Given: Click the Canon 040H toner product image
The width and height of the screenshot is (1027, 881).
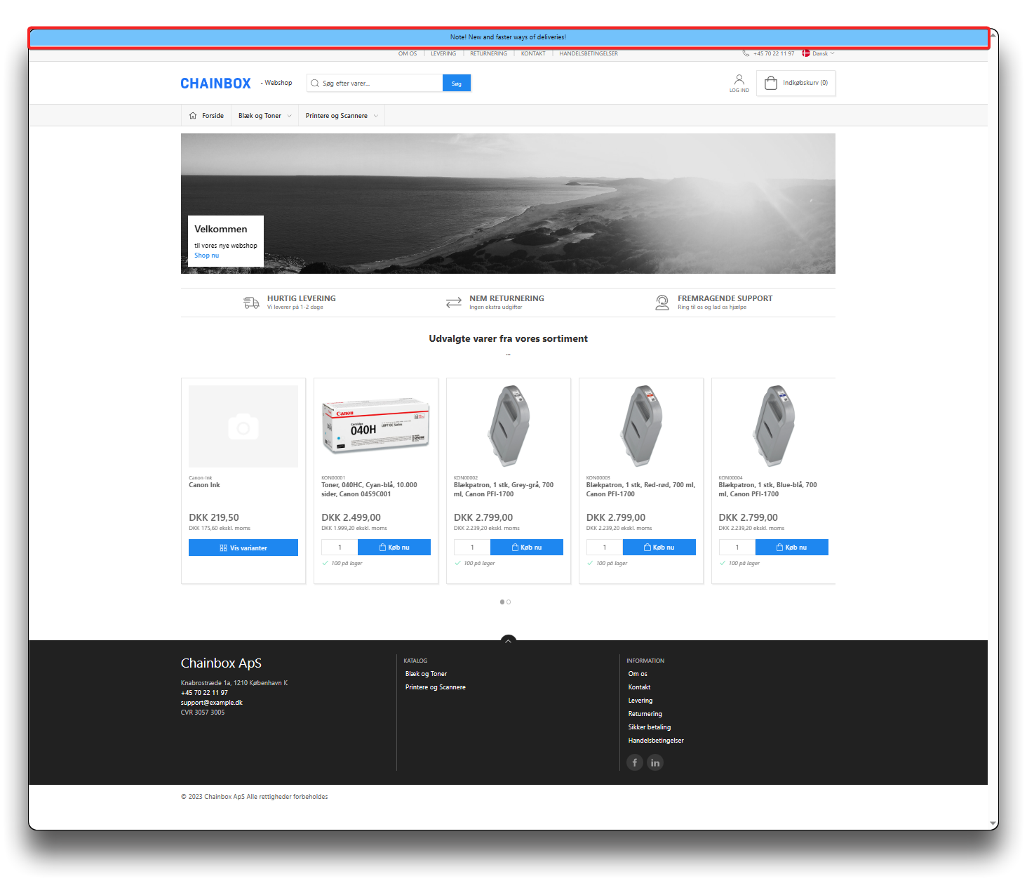Looking at the screenshot, I should (x=375, y=426).
